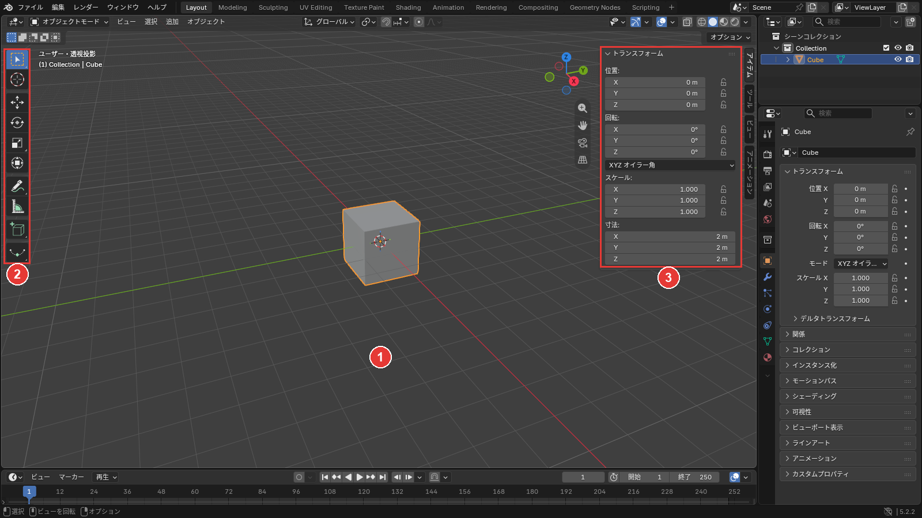Switch to Geometry Nodes workspace tab
This screenshot has height=518, width=922.
click(595, 7)
